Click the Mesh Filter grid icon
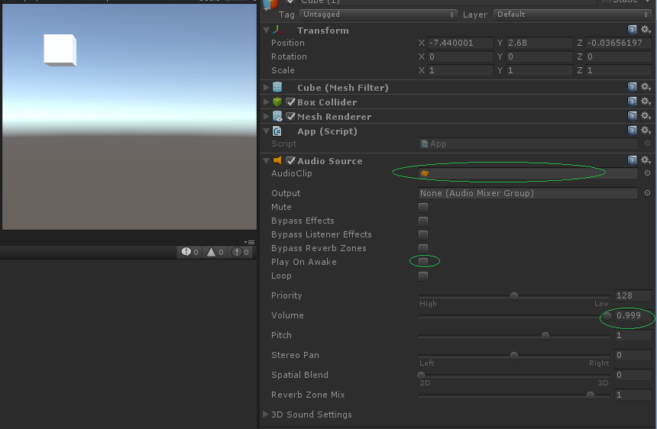The image size is (657, 429). tap(277, 87)
